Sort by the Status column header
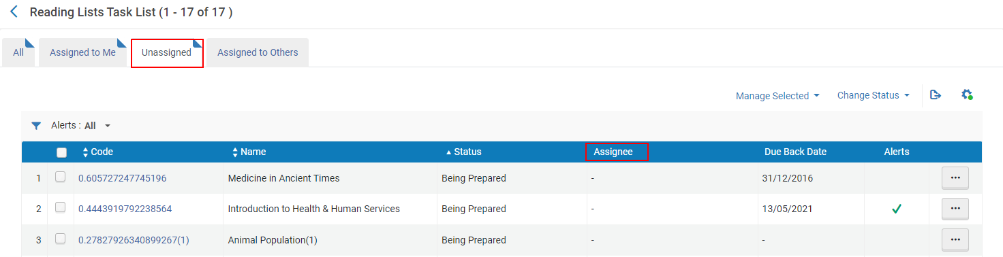This screenshot has width=1003, height=257. [x=463, y=152]
